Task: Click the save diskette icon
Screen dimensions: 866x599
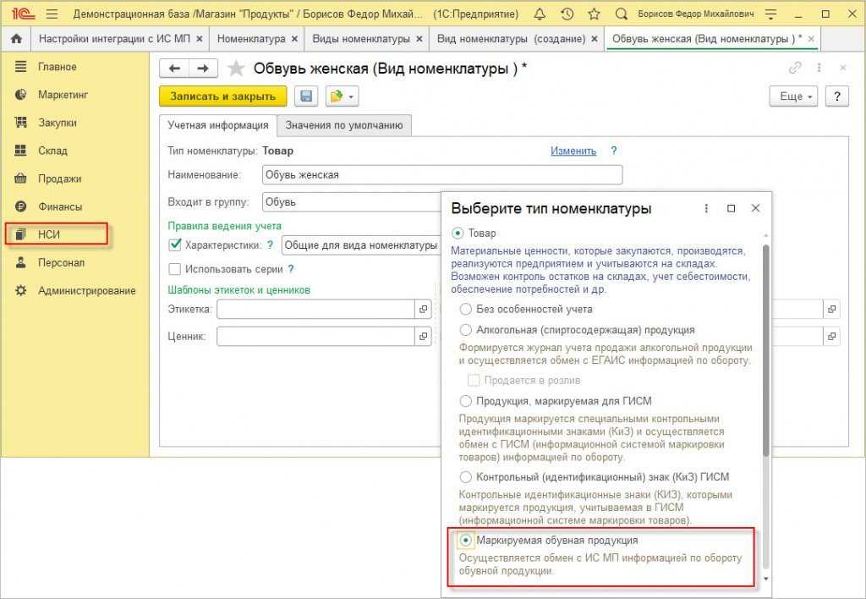Action: [x=306, y=96]
